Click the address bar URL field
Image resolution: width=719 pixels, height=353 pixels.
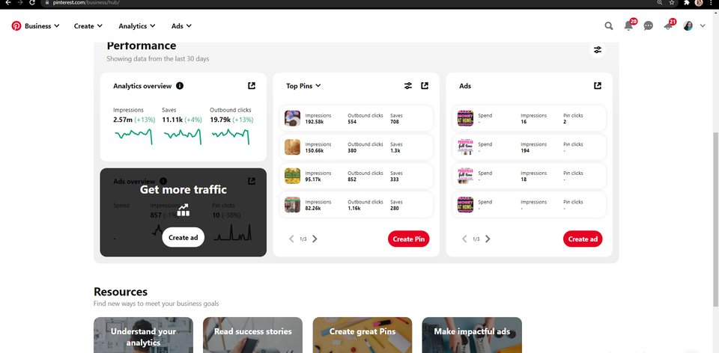pyautogui.click(x=348, y=2)
